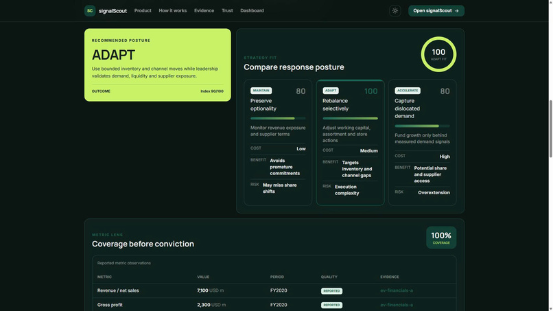Viewport: 553px width, 311px height.
Task: Click the Accelerate fit progress bar
Action: point(422,126)
